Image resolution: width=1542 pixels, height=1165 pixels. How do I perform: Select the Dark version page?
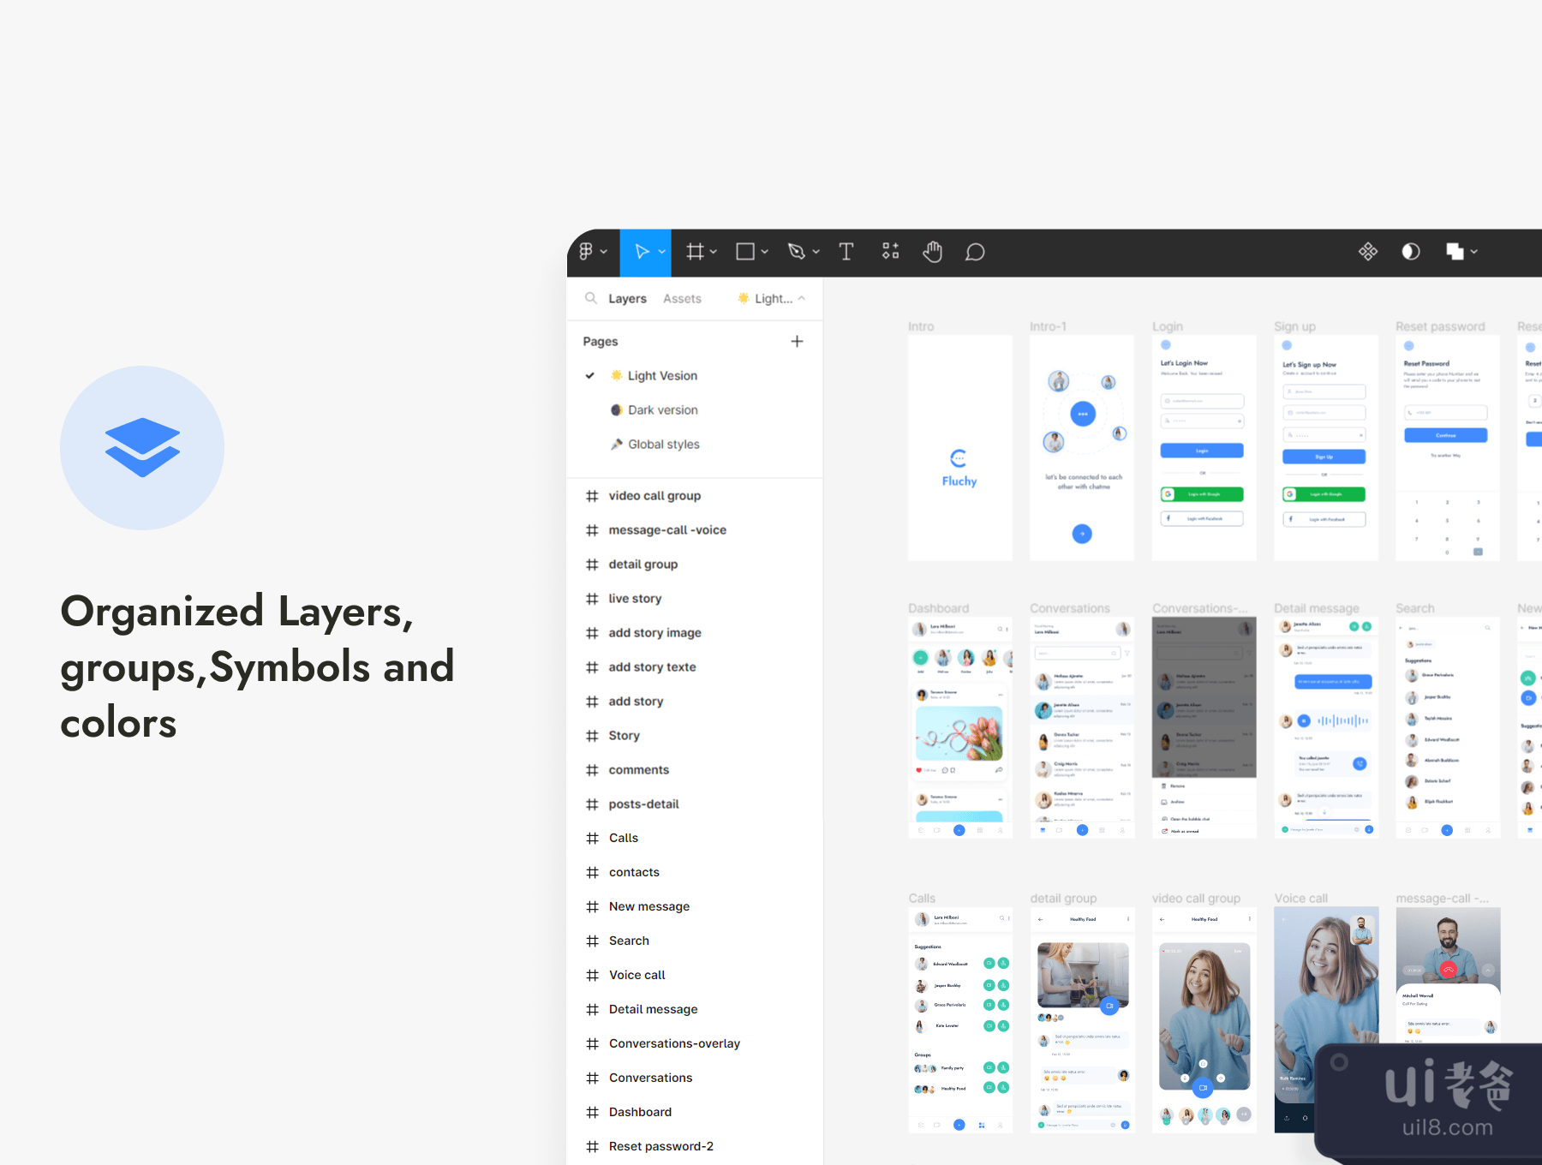coord(662,410)
